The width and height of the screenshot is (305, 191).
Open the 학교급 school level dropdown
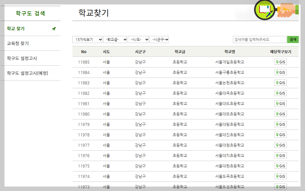(x=115, y=40)
